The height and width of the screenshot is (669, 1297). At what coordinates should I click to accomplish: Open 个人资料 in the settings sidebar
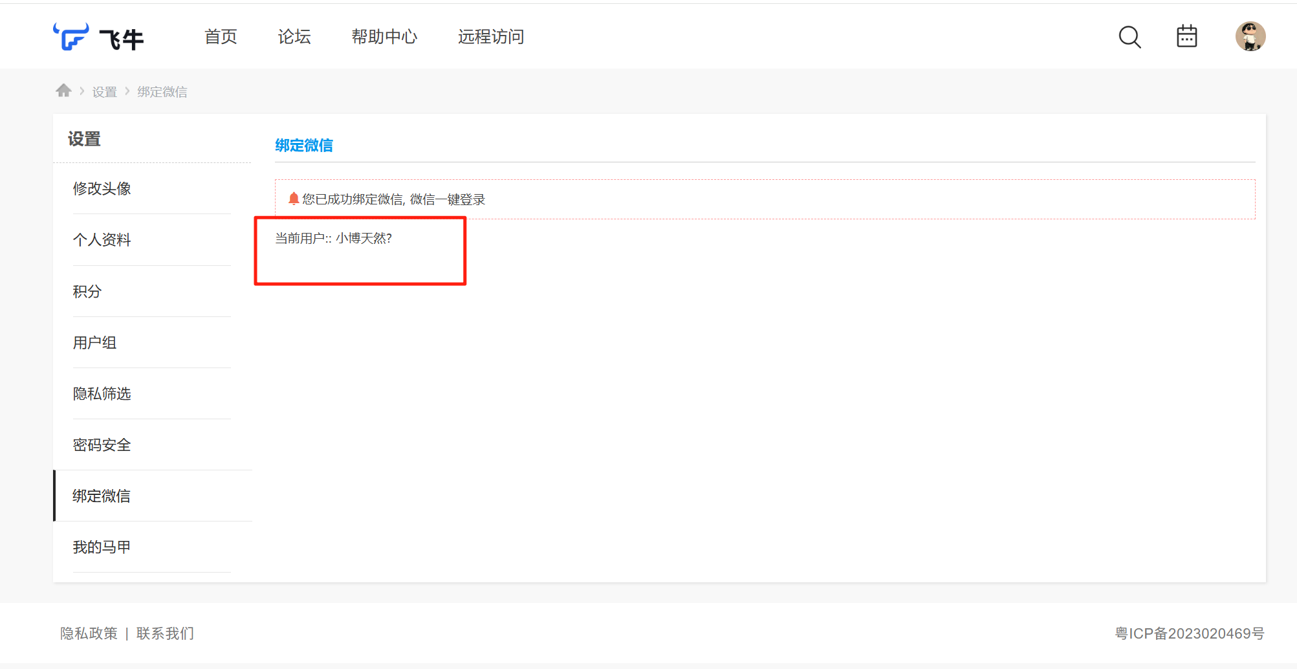coord(152,240)
